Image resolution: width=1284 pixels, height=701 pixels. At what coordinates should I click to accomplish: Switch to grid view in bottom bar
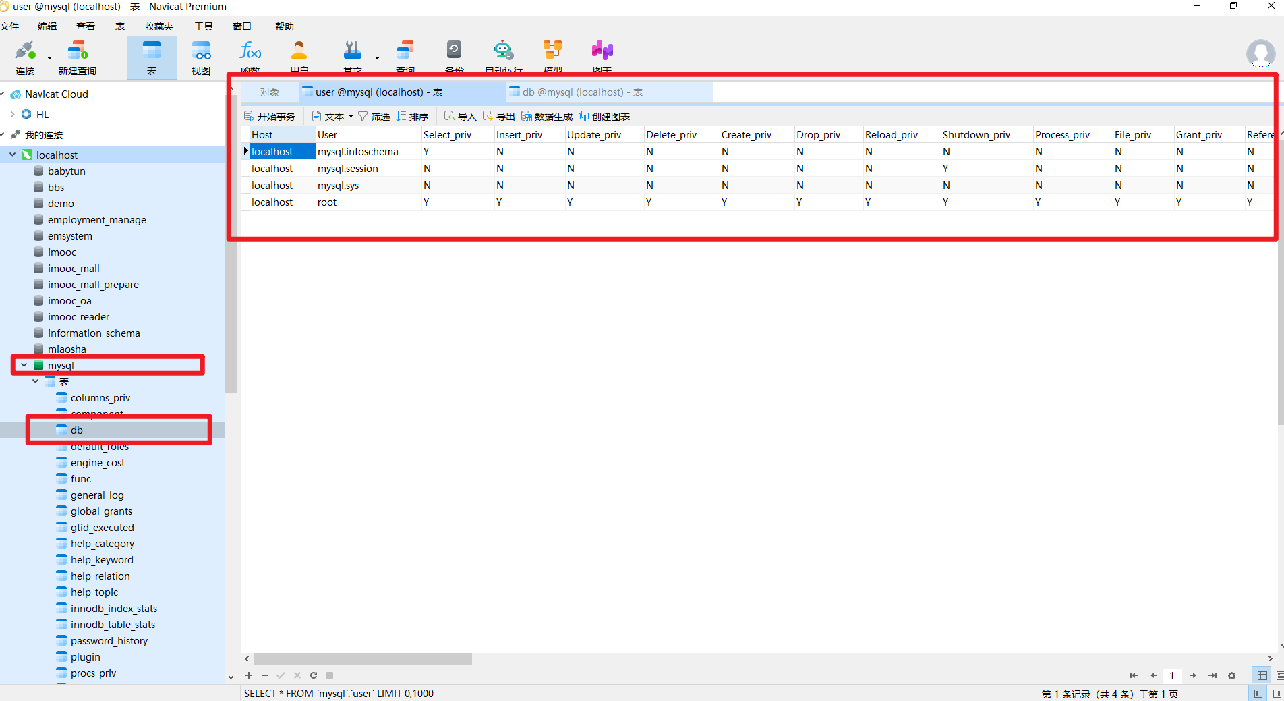(x=1262, y=675)
